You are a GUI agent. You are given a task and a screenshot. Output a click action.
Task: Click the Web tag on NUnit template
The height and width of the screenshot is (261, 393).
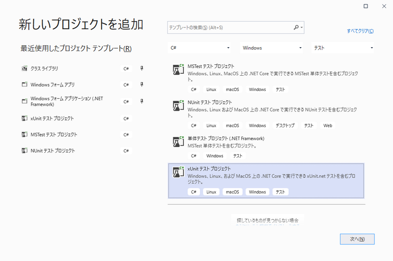coord(328,125)
